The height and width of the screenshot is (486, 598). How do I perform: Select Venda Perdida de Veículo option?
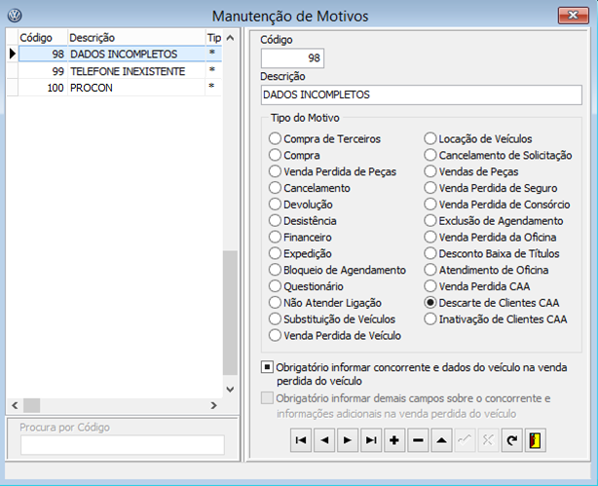coord(335,336)
